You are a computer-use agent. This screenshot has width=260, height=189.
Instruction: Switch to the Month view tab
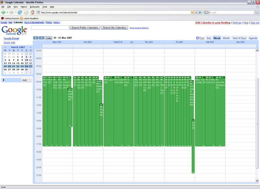tap(226, 38)
